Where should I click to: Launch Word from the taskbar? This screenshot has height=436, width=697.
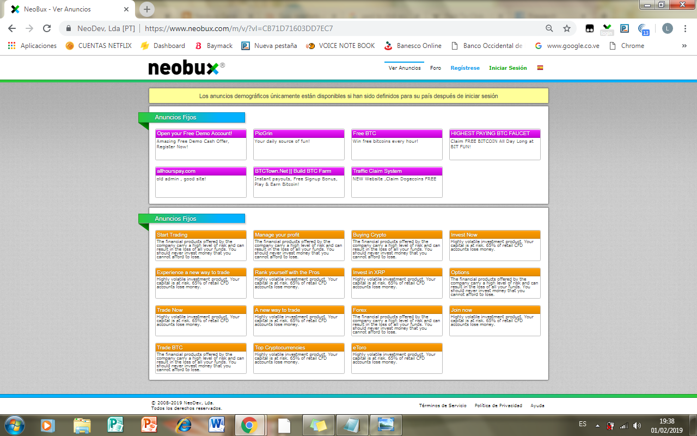click(x=216, y=425)
